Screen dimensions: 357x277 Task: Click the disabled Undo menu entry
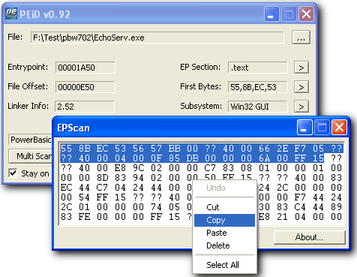pyautogui.click(x=224, y=188)
